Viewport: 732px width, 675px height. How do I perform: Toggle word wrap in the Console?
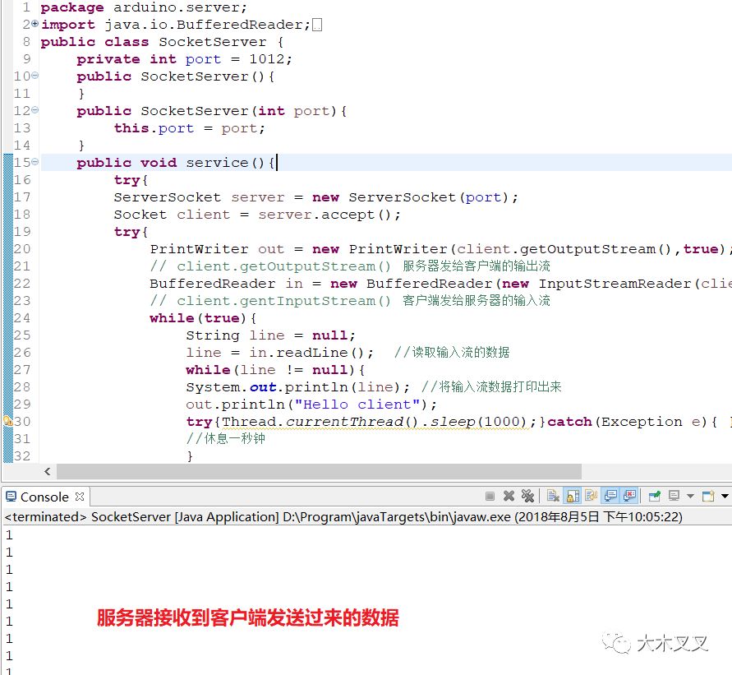(590, 497)
